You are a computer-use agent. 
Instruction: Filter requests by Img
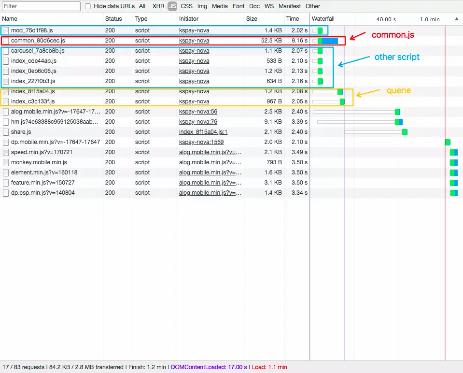tap(202, 6)
